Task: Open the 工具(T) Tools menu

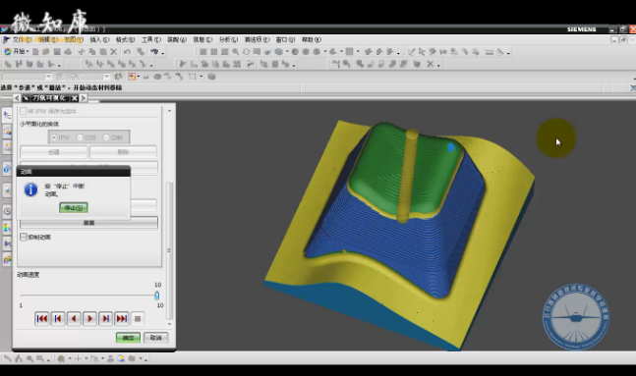Action: click(151, 39)
